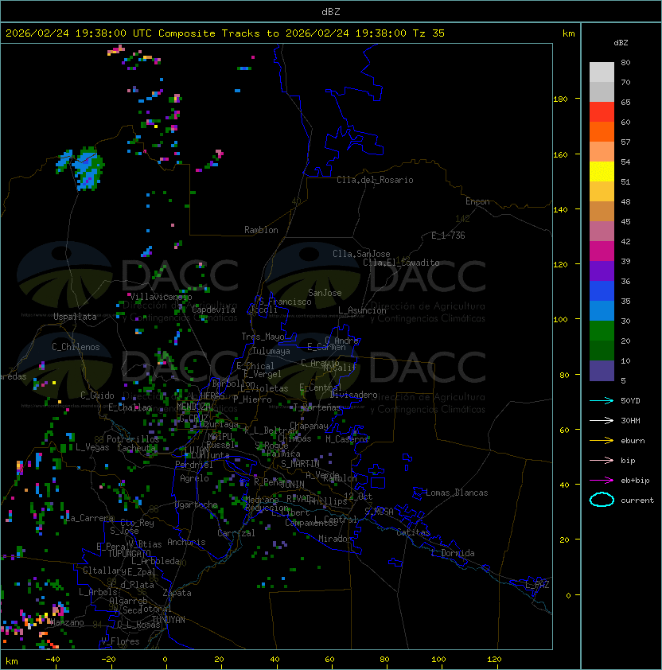Click the cyan 'current' ellipse symbol
This screenshot has height=670, width=662.
point(602,500)
